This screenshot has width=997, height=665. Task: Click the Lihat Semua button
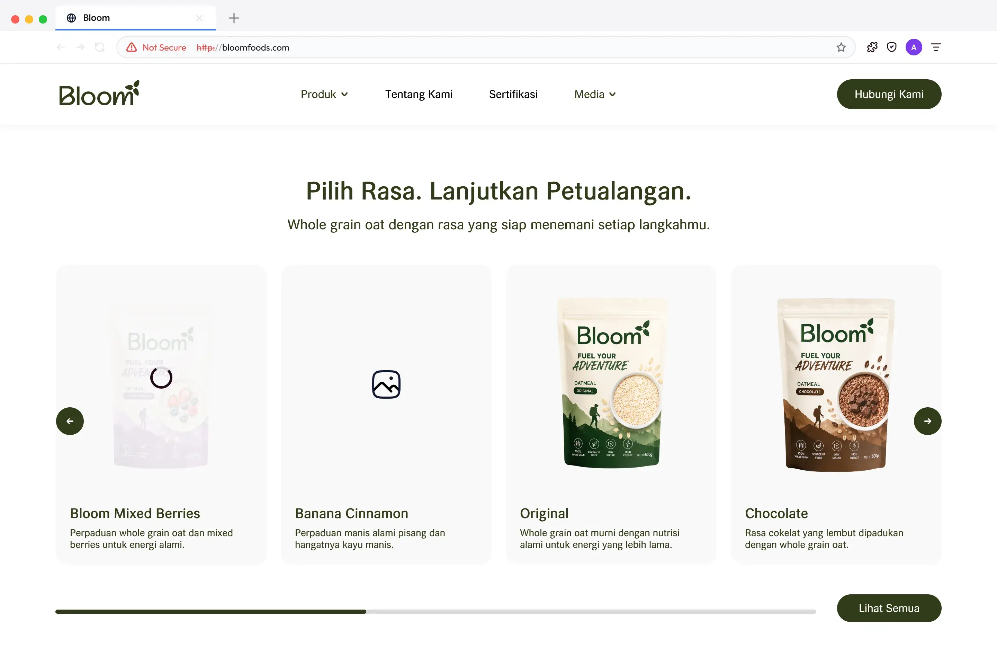coord(889,608)
